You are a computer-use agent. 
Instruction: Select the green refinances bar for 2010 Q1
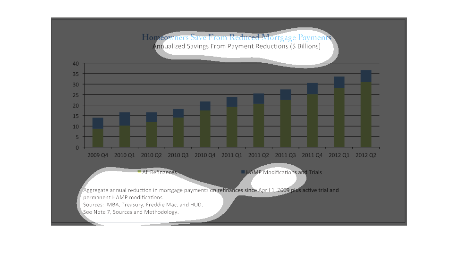(125, 136)
